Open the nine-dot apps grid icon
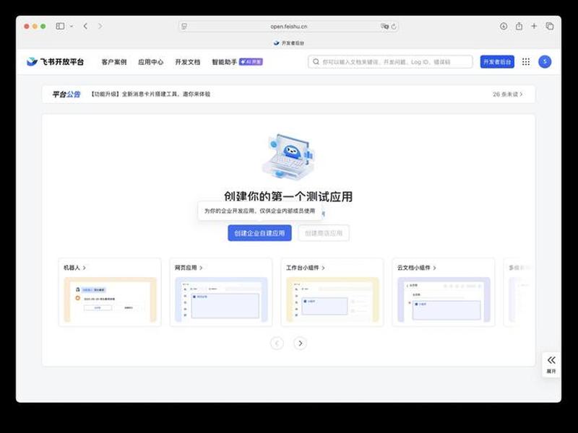 [526, 62]
